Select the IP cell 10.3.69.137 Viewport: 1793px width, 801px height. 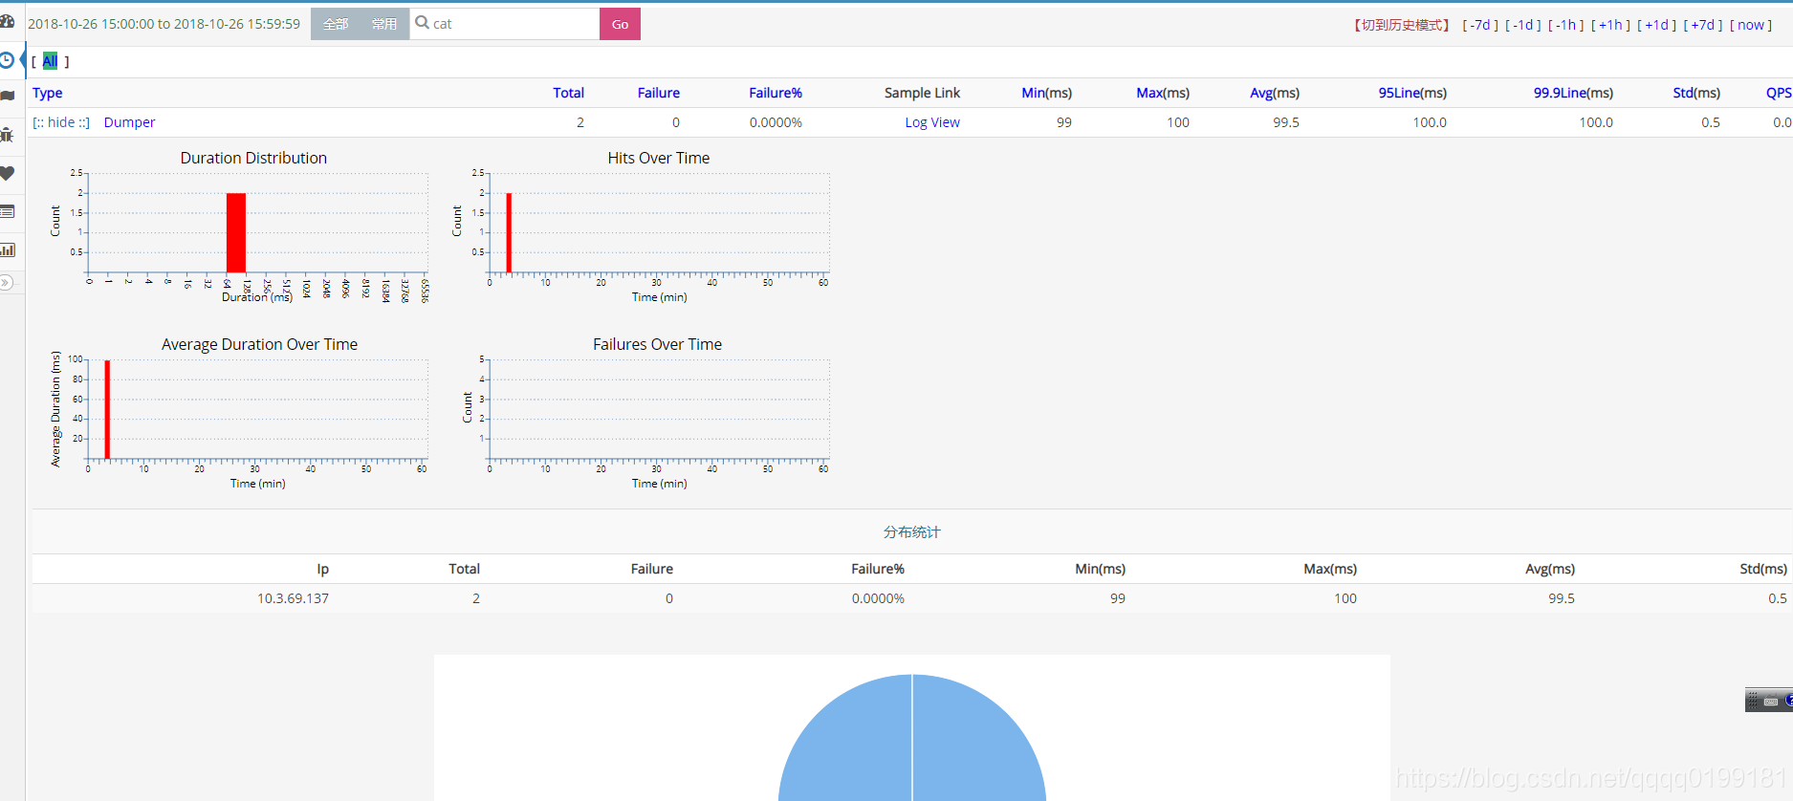293,598
